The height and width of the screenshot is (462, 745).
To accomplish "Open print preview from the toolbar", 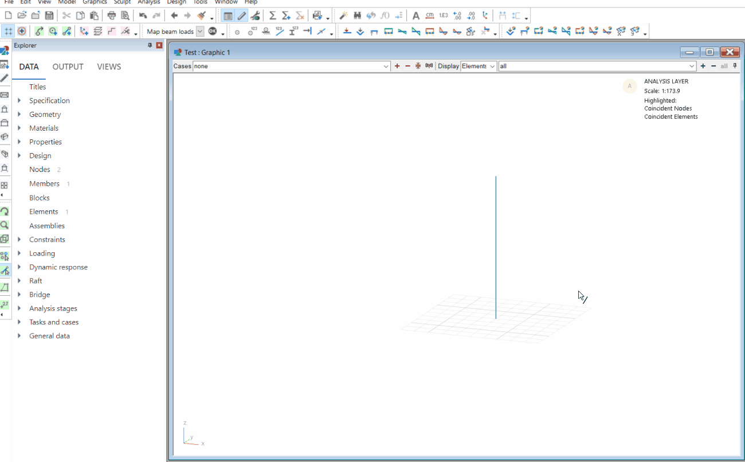I will coord(126,15).
